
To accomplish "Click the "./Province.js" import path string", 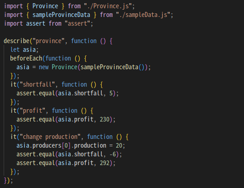I will pos(108,6).
